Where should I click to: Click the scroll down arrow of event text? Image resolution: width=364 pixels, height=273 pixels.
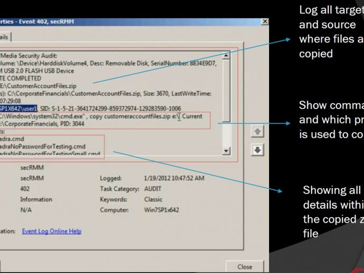[x=226, y=151]
